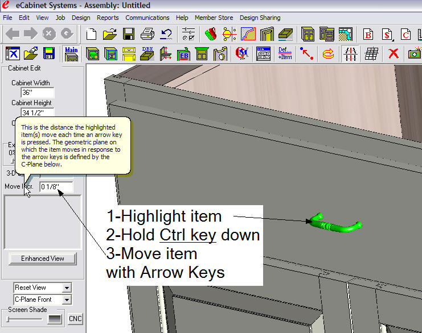
Task: Delete with the red X icon
Action: coord(394,53)
